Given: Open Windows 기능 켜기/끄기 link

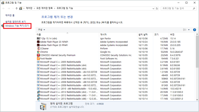Looking at the screenshot, I should tap(17, 26).
